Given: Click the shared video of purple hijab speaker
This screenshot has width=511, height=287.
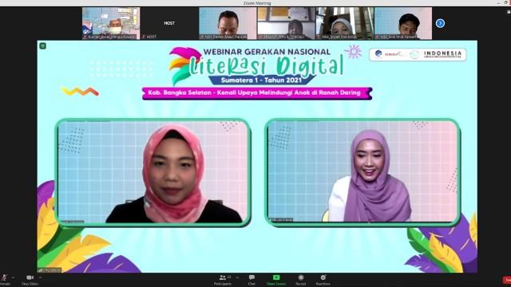Looking at the screenshot, I should (362, 172).
